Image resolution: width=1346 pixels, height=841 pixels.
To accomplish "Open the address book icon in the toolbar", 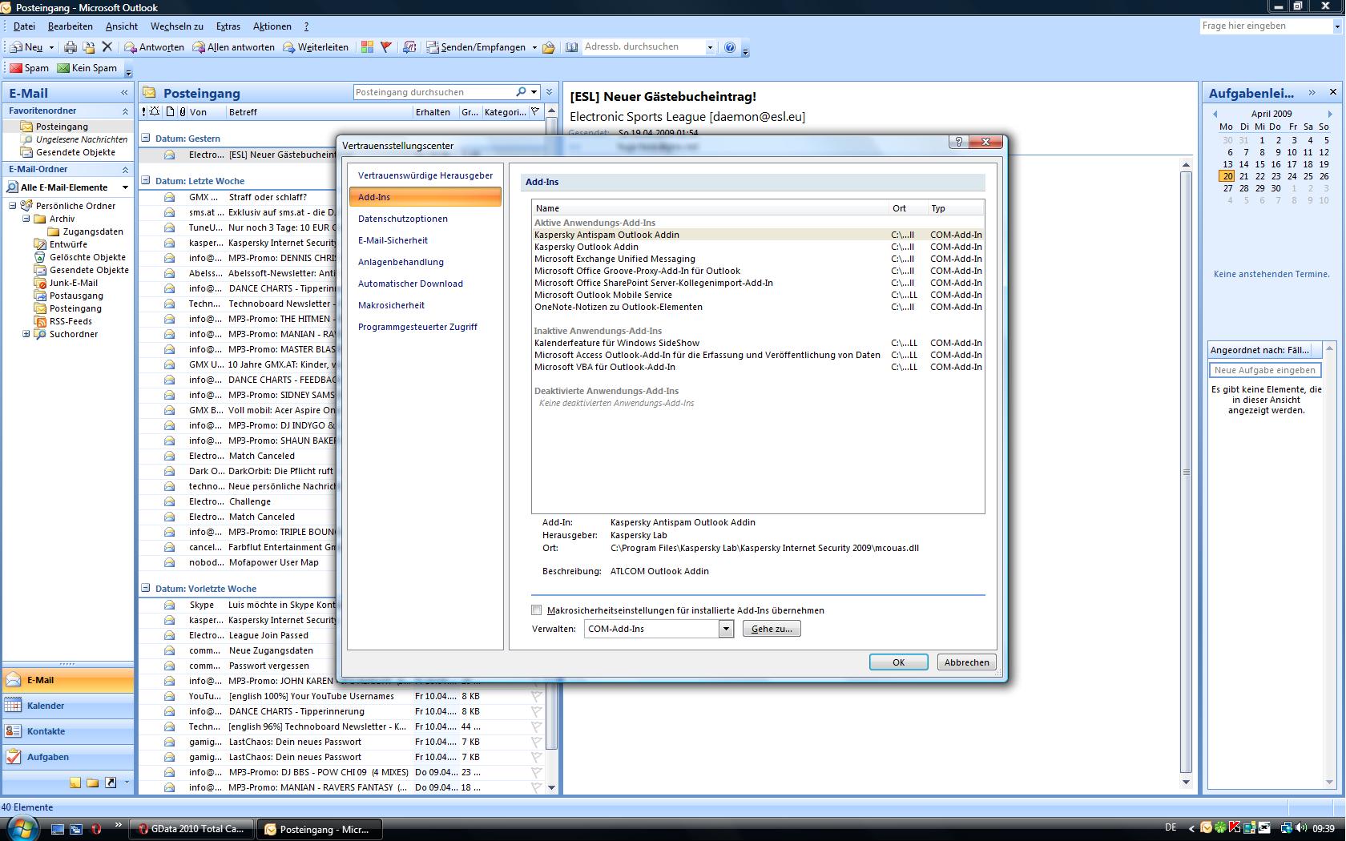I will coord(571,47).
